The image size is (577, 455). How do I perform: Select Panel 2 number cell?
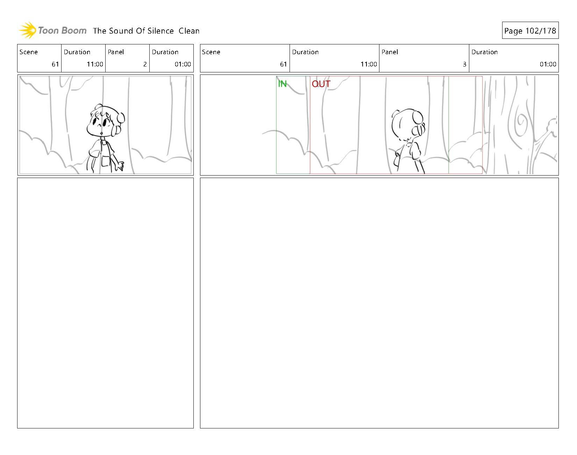[x=128, y=58]
